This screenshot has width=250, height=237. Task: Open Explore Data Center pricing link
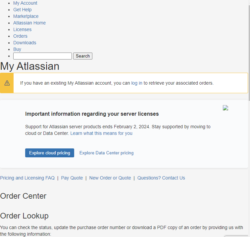106,153
